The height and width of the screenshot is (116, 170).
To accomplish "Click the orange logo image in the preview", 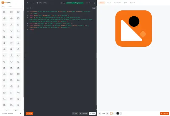I will click(x=133, y=29).
